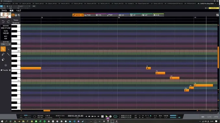This screenshot has width=220, height=123.
Task: Open the ファイル menu
Action: point(4,10)
